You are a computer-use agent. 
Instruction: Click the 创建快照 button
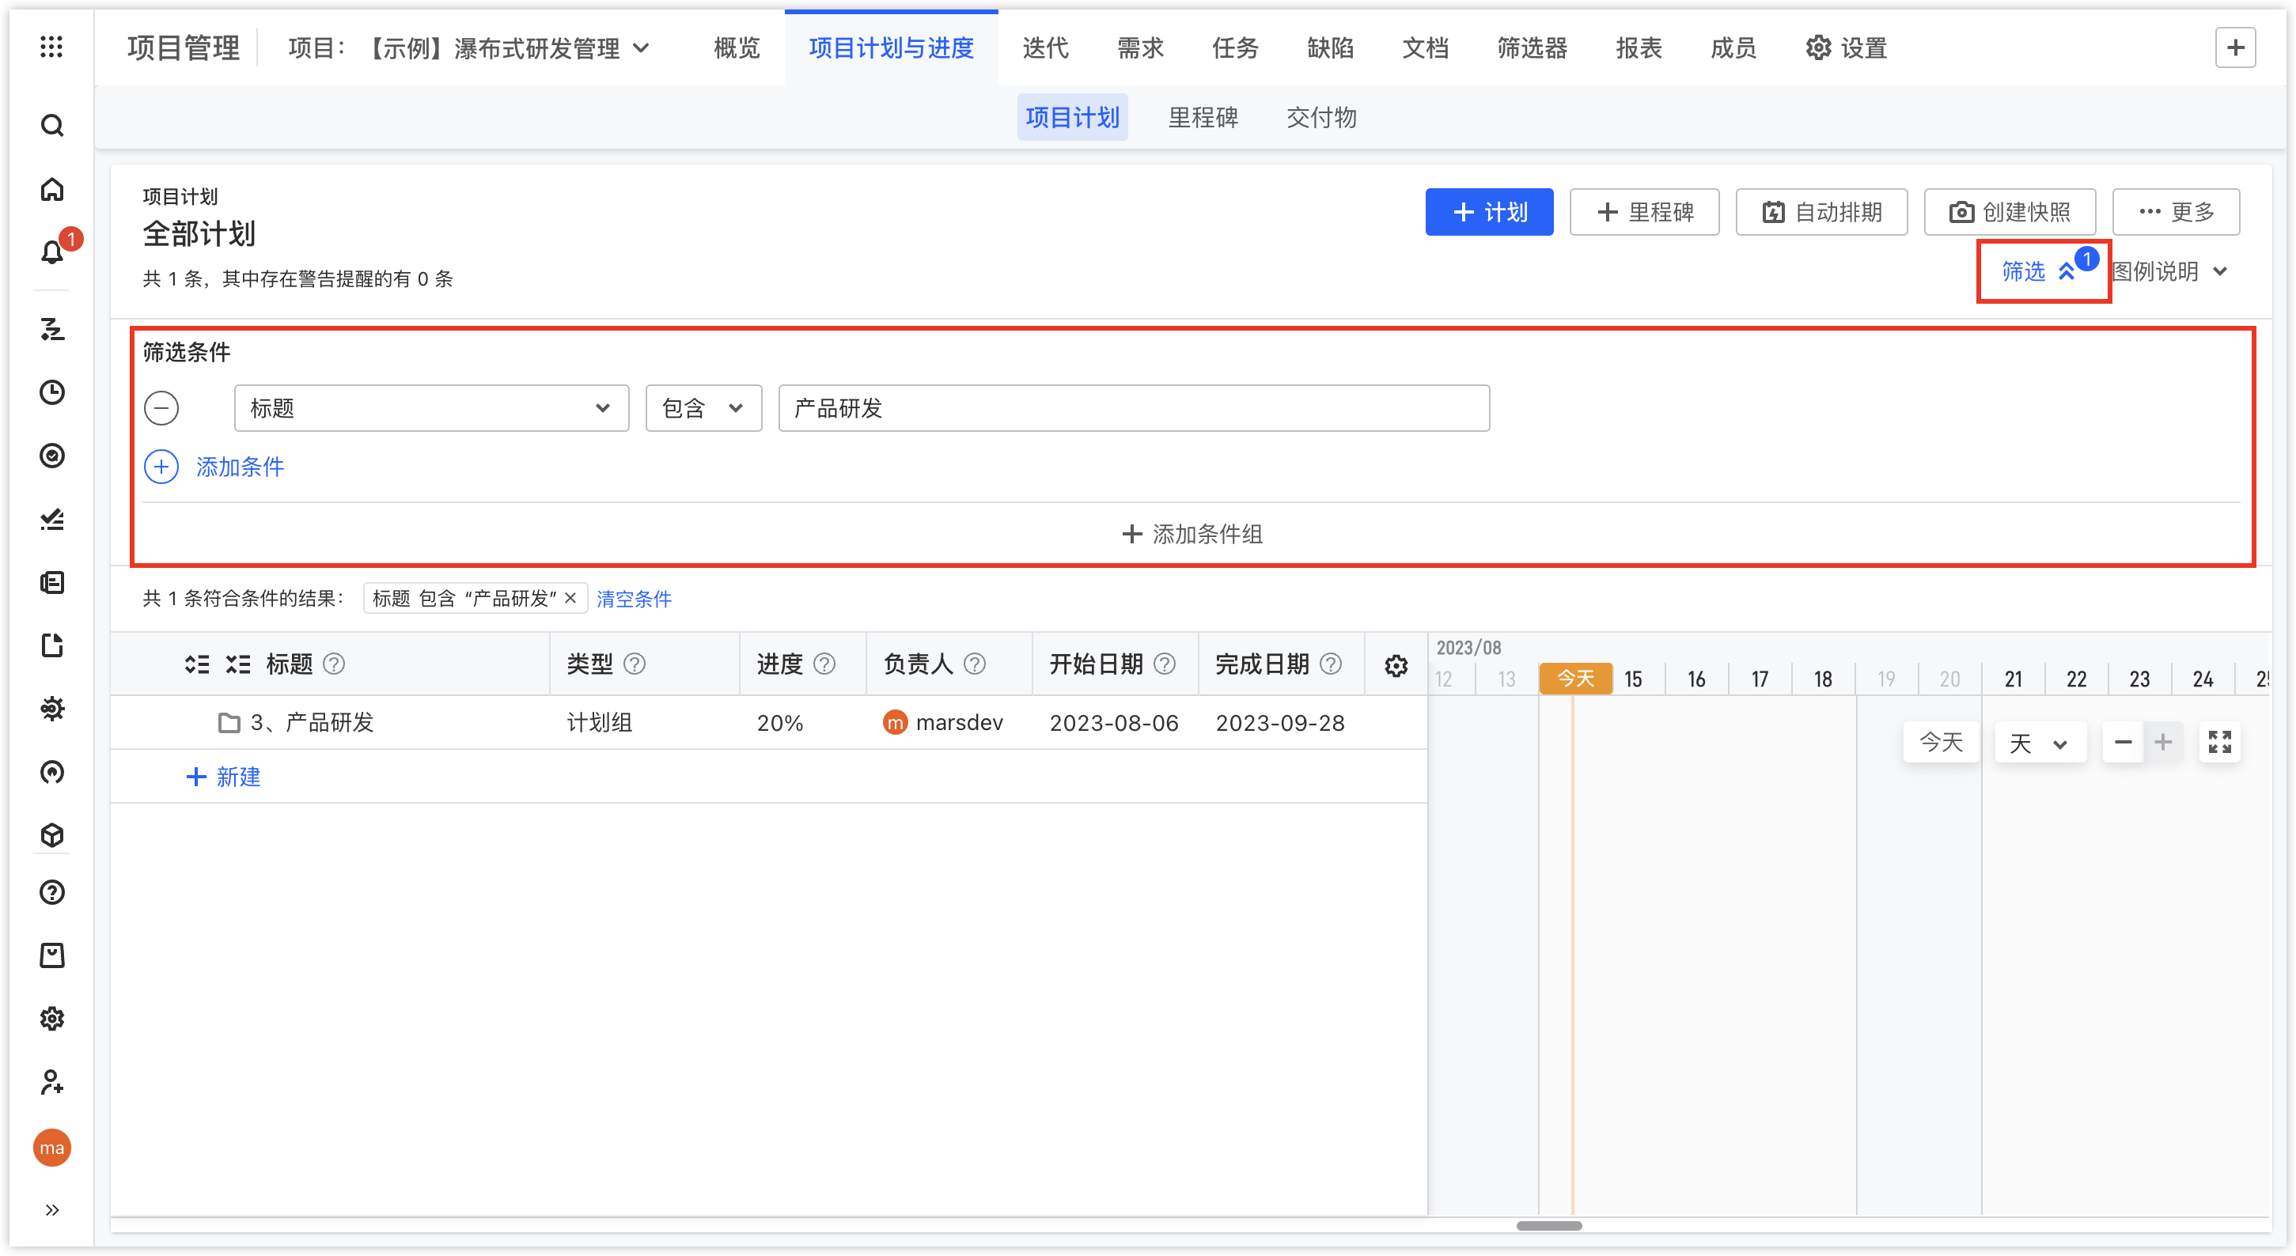click(x=2009, y=212)
